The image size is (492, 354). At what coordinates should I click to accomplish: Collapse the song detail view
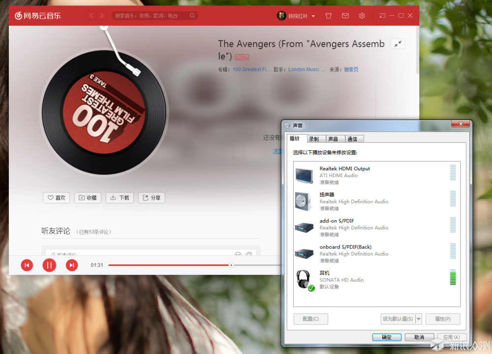coord(398,44)
